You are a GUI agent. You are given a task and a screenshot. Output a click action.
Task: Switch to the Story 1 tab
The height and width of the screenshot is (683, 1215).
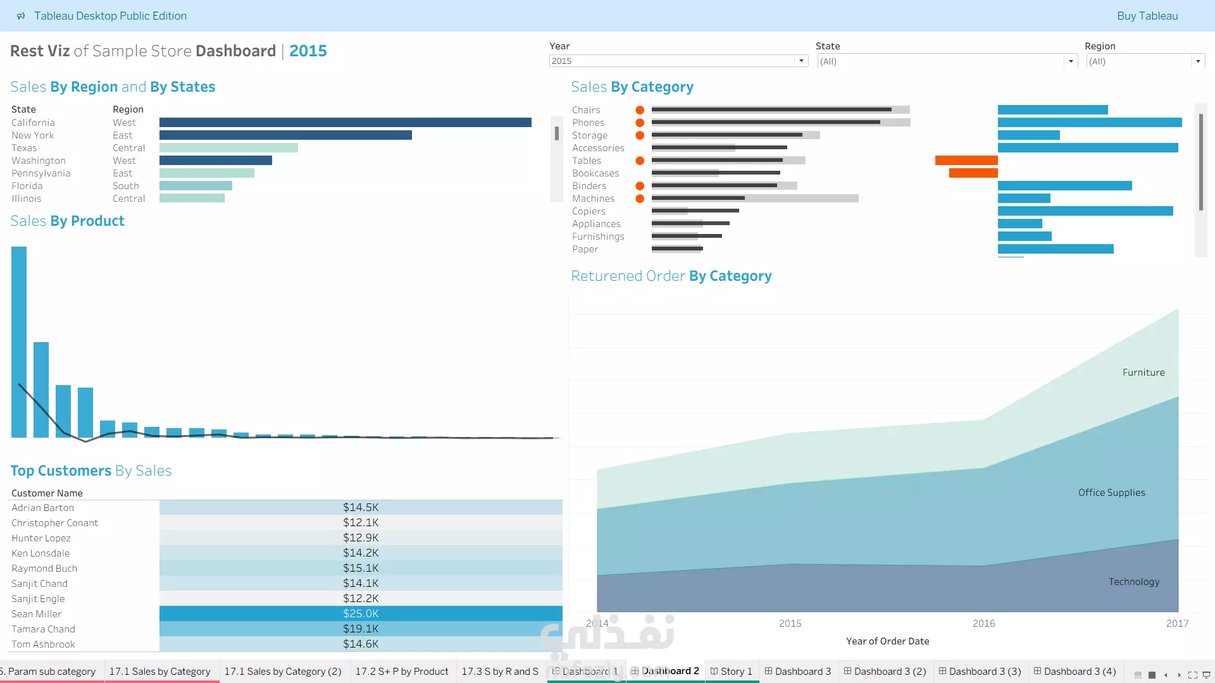(x=732, y=672)
